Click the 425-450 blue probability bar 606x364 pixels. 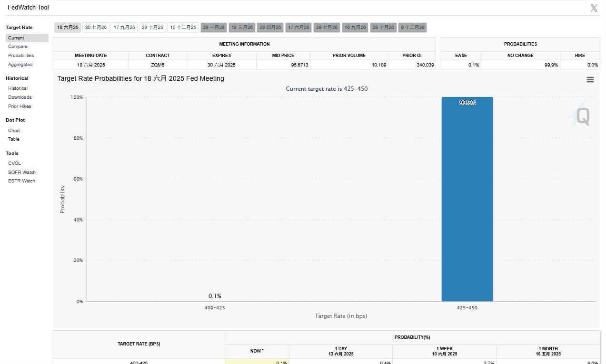[x=467, y=200]
